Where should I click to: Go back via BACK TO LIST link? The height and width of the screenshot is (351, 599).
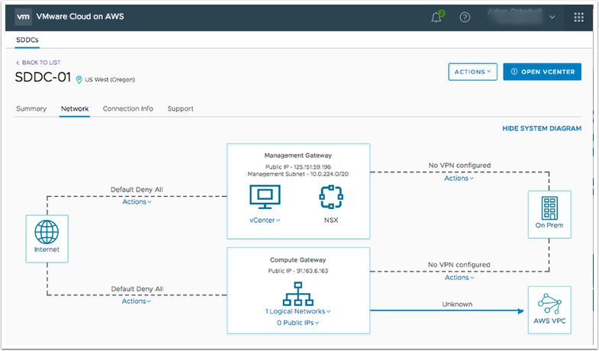40,61
